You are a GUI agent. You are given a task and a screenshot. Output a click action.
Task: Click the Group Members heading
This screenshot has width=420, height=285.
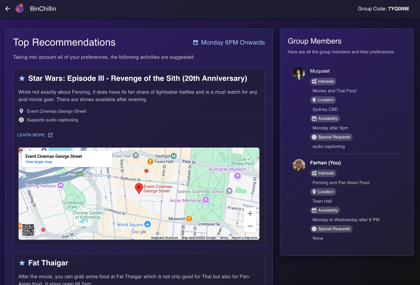tap(314, 41)
